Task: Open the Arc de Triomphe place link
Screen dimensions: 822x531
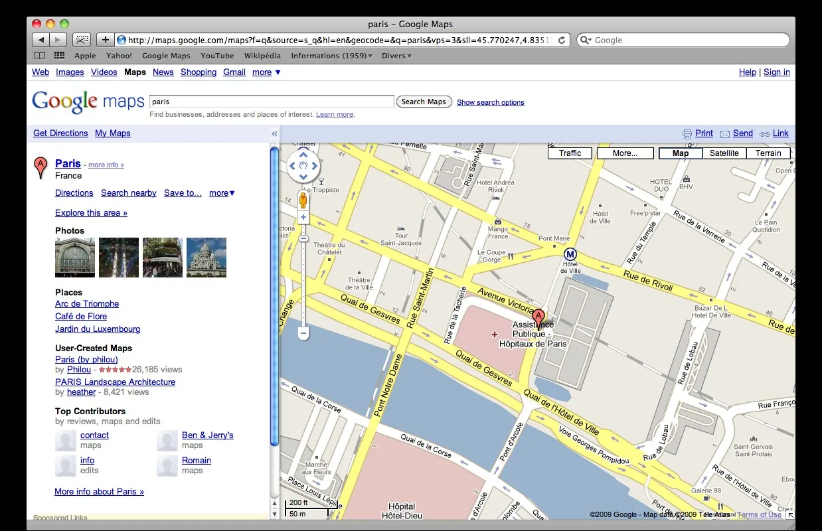Action: click(87, 304)
